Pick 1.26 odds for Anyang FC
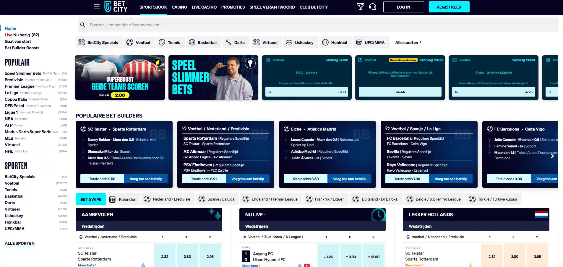This screenshot has width=563, height=267. click(x=328, y=256)
